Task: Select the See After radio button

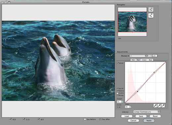Action: 100,119
